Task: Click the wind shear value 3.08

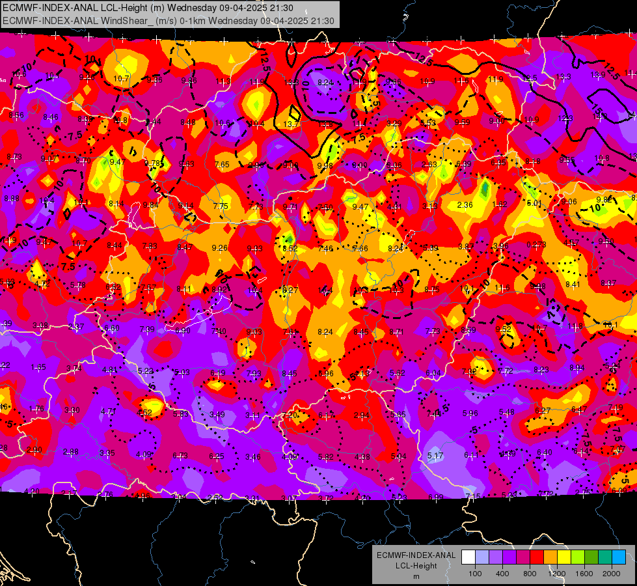Action: pos(40,326)
